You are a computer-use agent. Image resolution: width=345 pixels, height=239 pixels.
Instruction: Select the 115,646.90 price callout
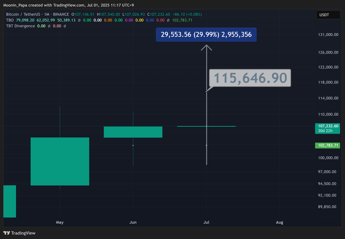pos(250,78)
